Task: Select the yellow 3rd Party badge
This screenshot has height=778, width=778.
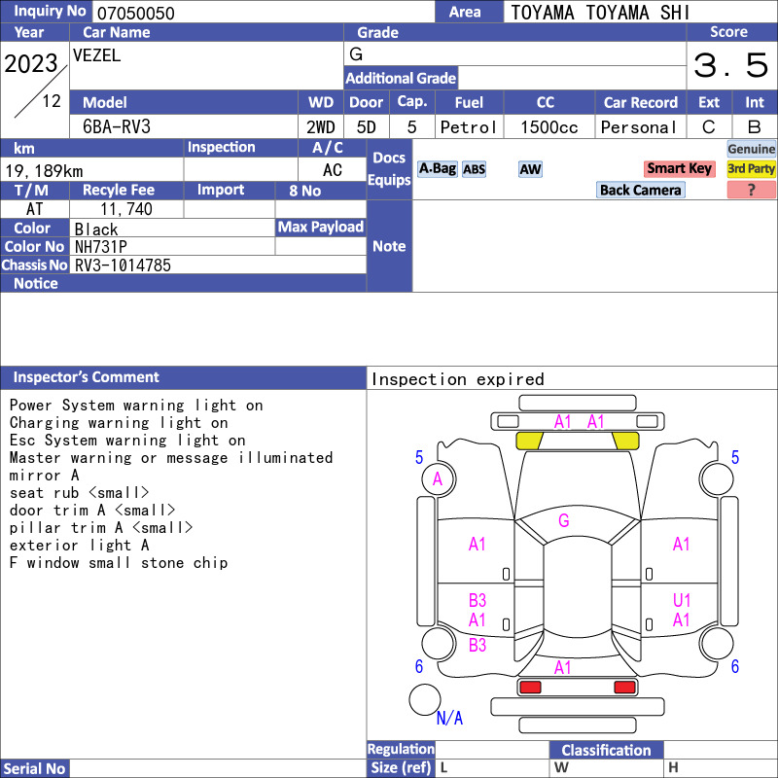Action: (751, 168)
